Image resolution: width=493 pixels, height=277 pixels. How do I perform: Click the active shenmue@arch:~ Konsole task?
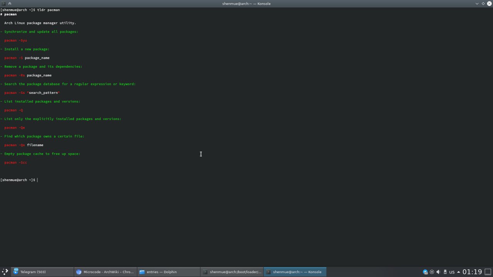pos(295,272)
